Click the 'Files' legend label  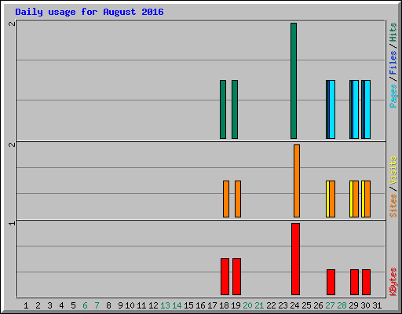(393, 63)
